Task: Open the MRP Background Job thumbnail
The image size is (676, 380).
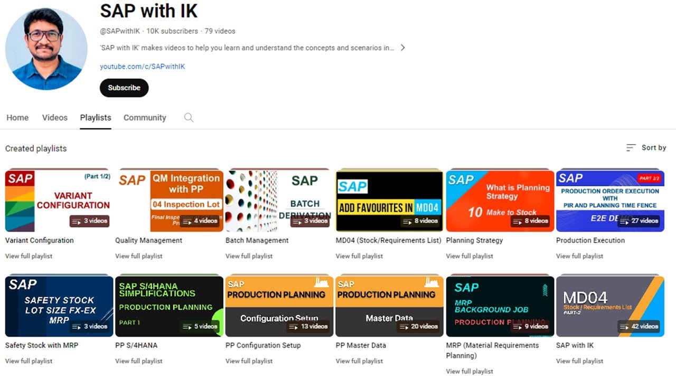Action: click(x=500, y=306)
